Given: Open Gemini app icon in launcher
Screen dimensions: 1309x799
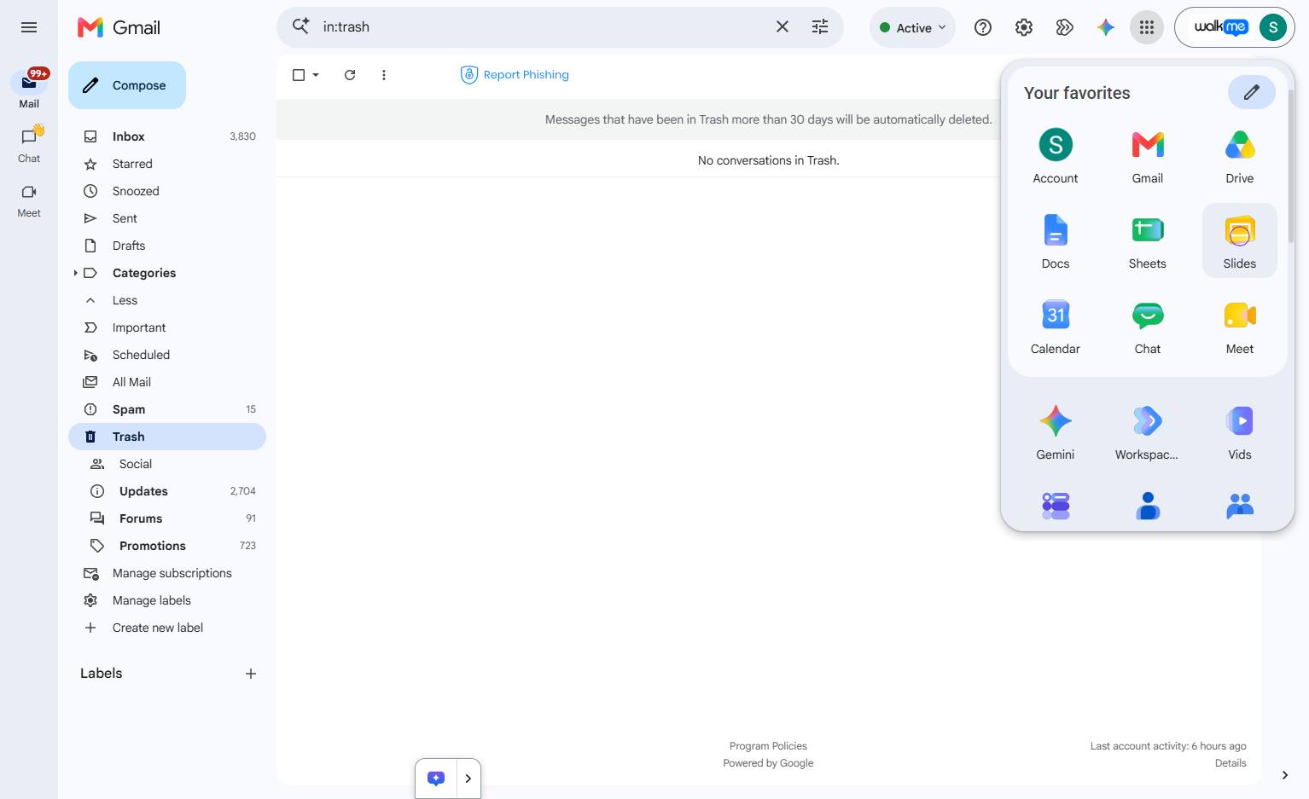Looking at the screenshot, I should click(x=1056, y=431).
